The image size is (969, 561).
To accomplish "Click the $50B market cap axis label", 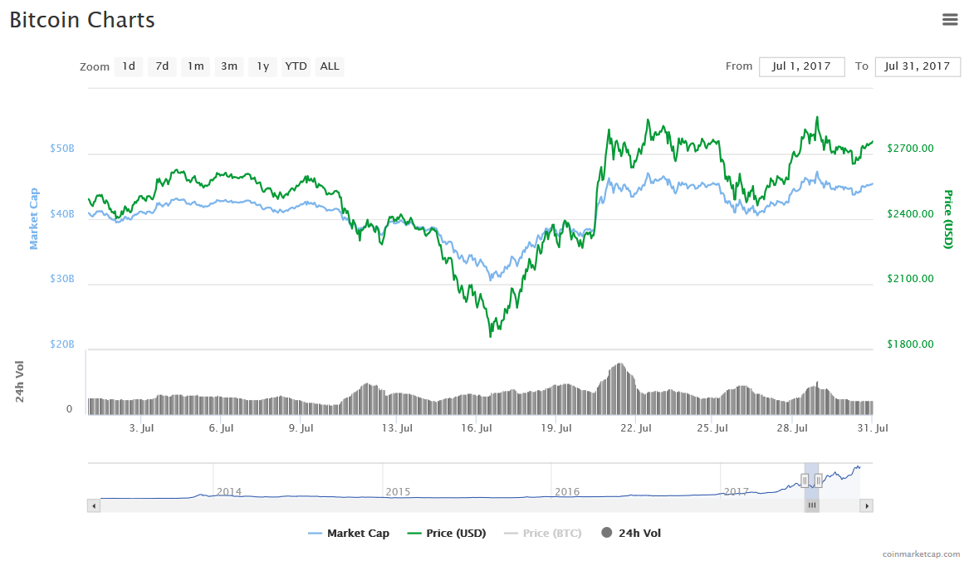I will click(x=61, y=149).
